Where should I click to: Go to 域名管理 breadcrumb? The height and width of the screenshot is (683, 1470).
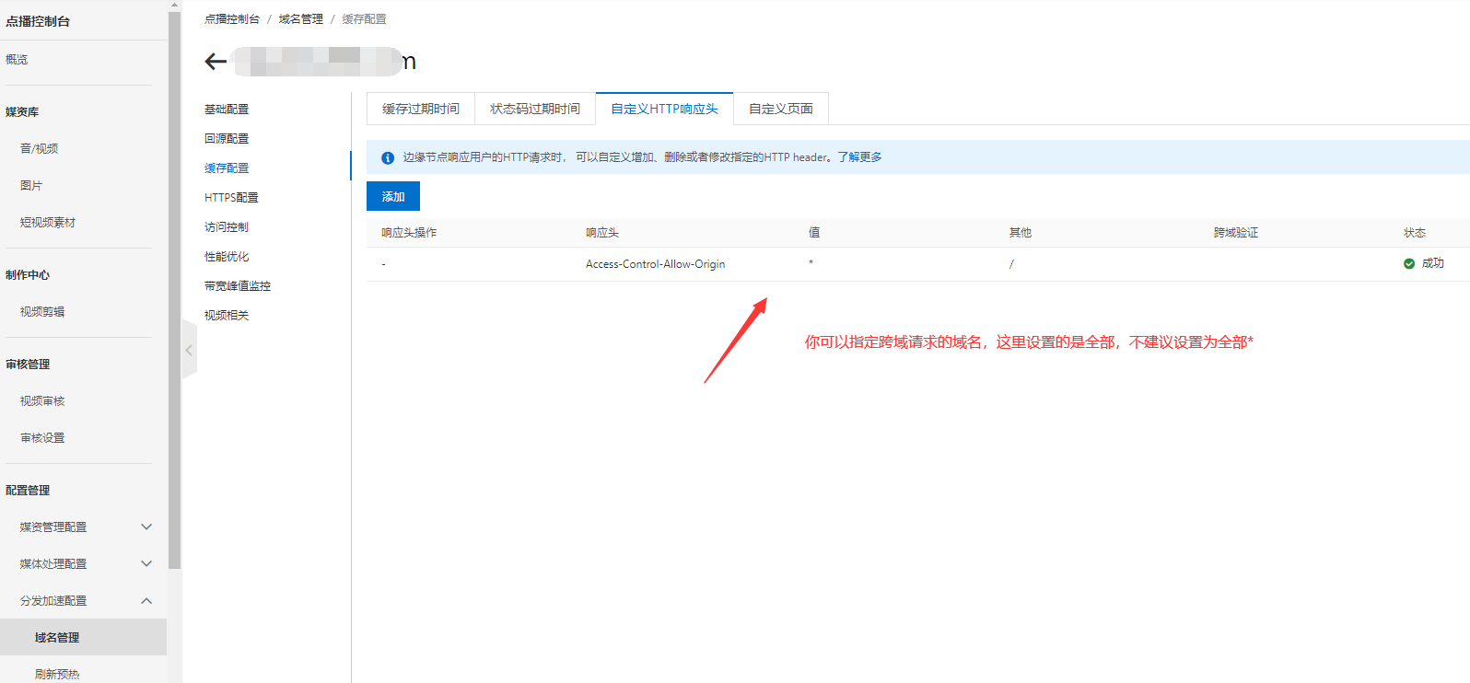click(x=301, y=19)
